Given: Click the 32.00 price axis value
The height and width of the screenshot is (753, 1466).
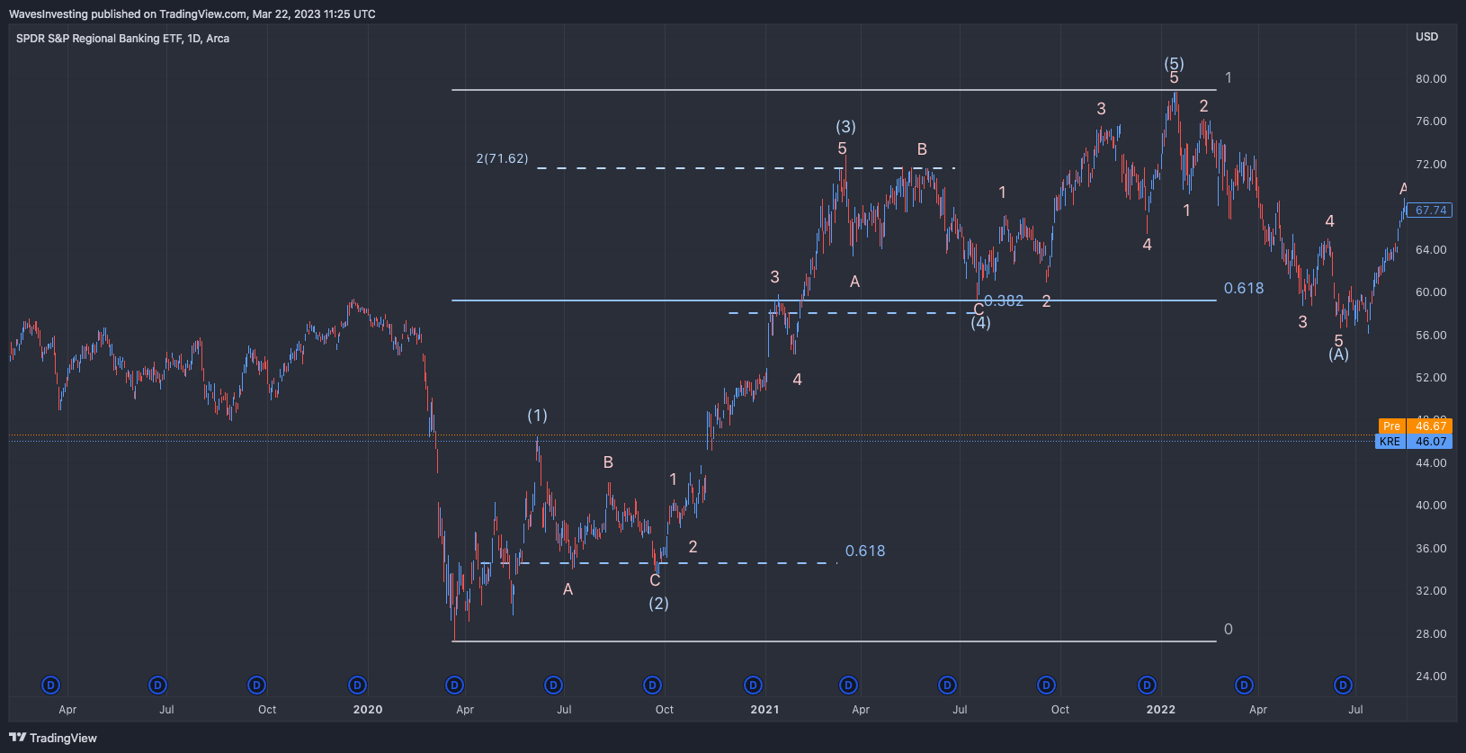Looking at the screenshot, I should pyautogui.click(x=1431, y=591).
